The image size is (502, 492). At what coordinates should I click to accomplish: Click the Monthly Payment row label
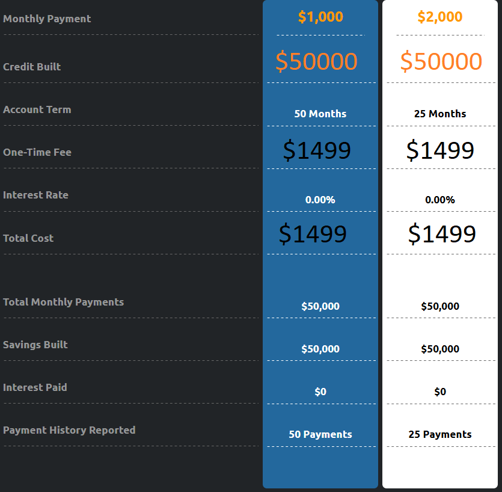47,19
